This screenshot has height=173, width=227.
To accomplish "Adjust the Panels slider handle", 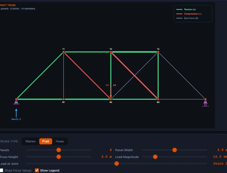I will [x=59, y=150].
